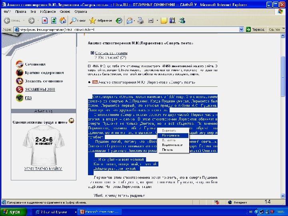Viewport: 288px width, 216px height.
Task: Click the Forward arrow button
Action: 32,20
